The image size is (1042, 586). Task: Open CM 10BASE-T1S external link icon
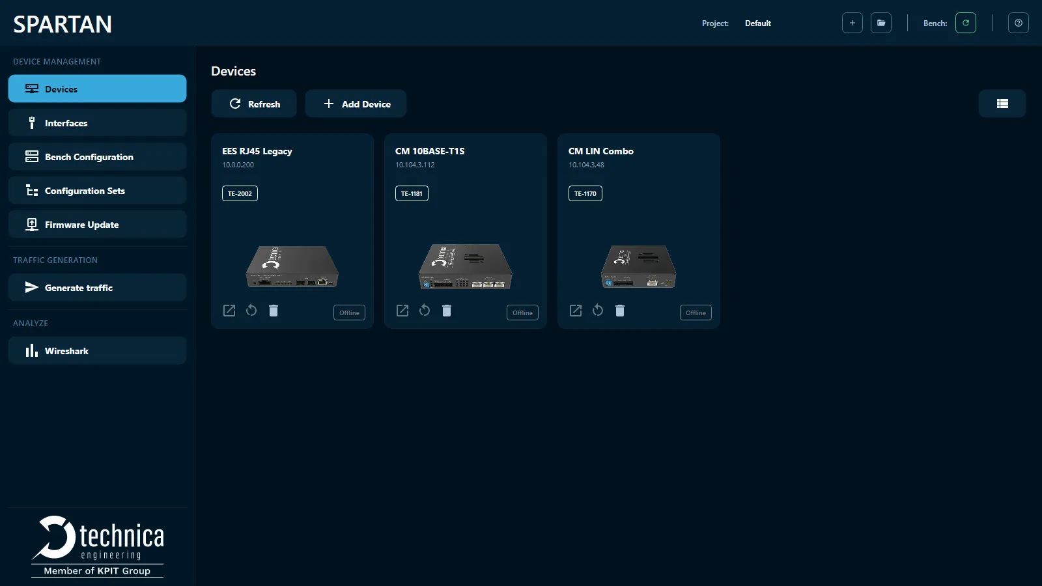[402, 311]
